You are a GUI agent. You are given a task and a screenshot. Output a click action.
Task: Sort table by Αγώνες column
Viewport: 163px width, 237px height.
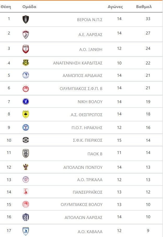coord(115,7)
